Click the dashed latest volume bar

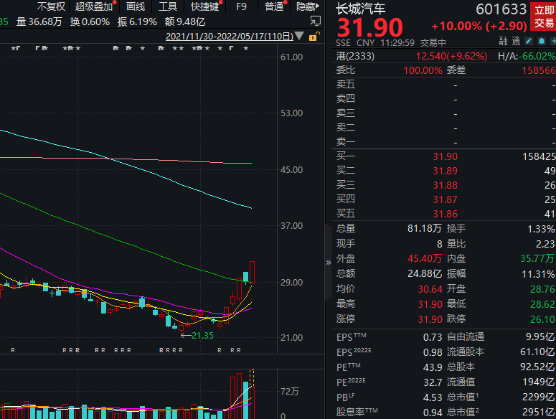coord(252,378)
